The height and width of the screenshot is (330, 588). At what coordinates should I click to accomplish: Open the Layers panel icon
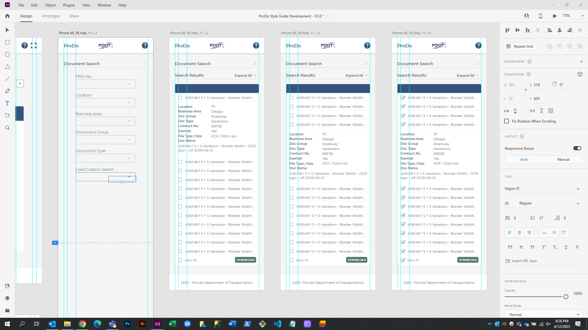click(x=7, y=298)
